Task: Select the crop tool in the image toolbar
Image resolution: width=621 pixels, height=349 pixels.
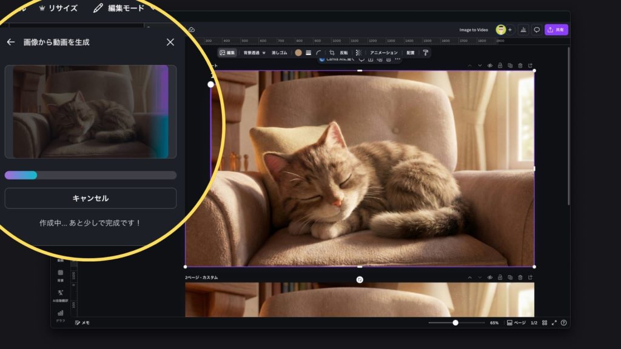Action: click(332, 53)
